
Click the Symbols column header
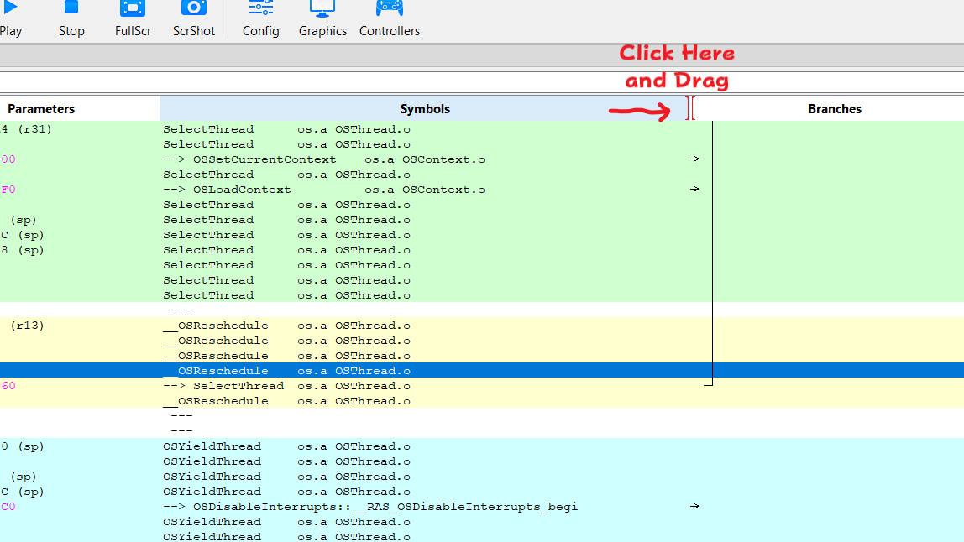424,109
